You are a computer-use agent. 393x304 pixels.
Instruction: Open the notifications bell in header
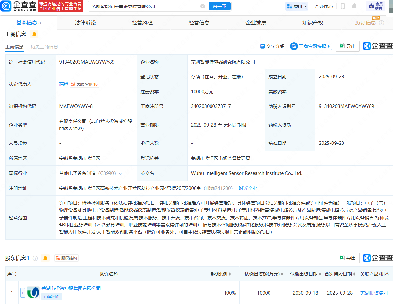pos(354,6)
